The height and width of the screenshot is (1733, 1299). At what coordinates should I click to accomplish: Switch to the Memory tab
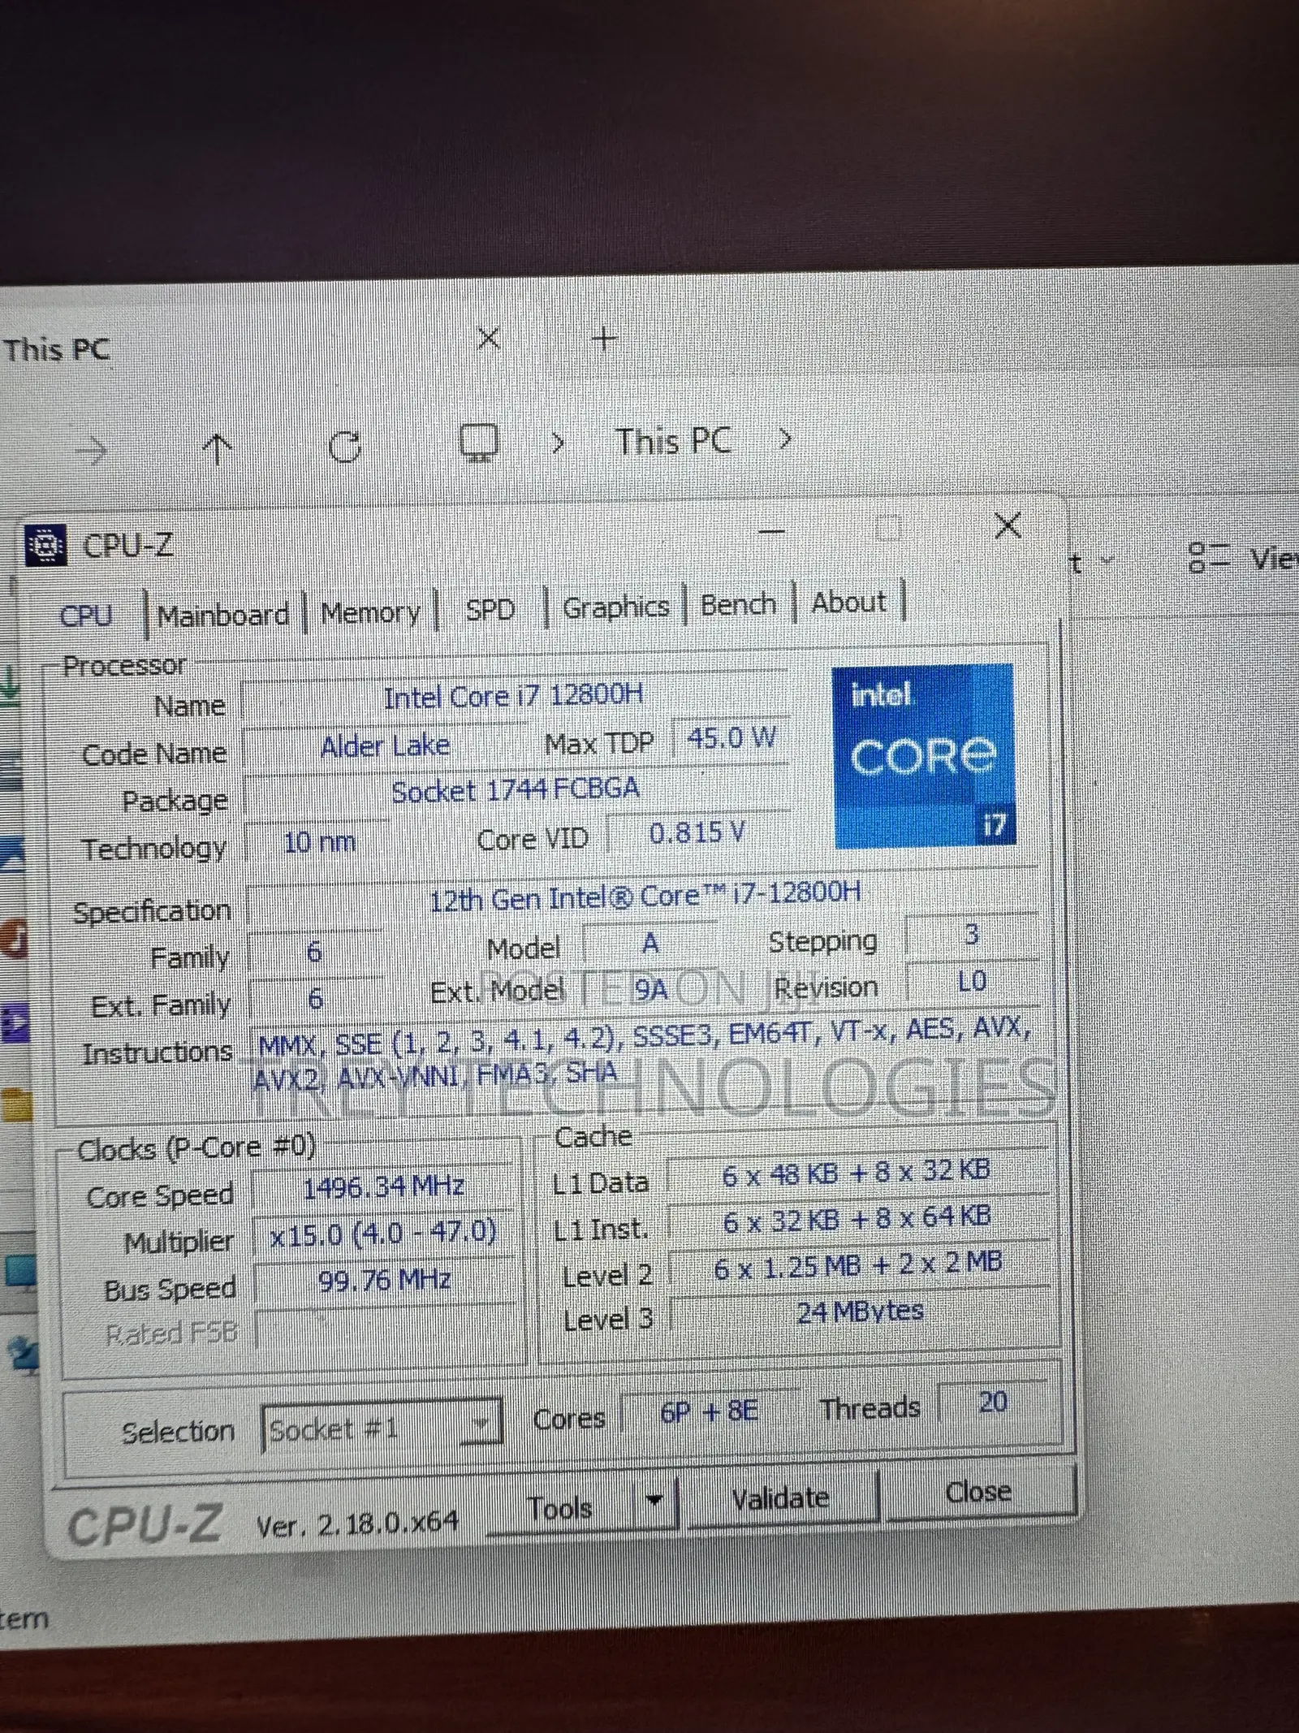coord(371,612)
